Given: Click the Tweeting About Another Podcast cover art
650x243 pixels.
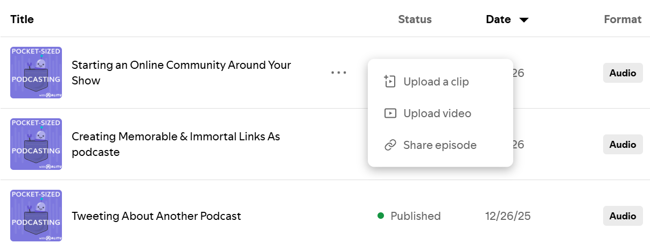Looking at the screenshot, I should [x=36, y=216].
